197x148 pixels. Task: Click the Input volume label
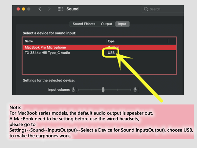(59, 90)
